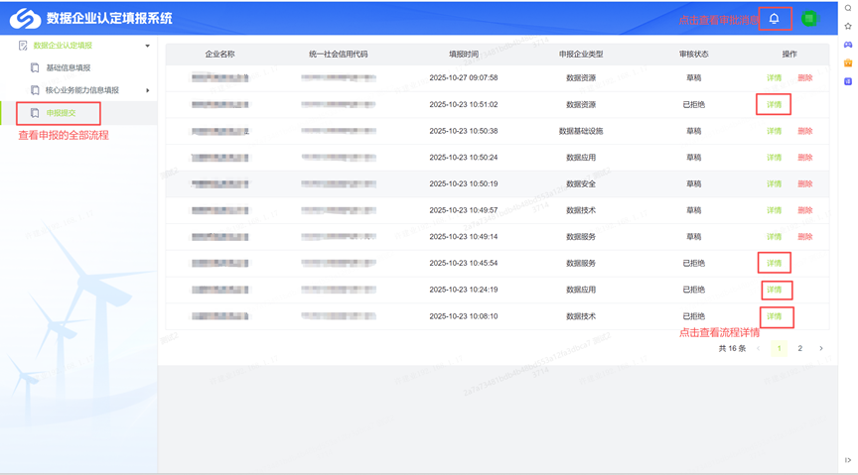Image resolution: width=858 pixels, height=475 pixels.
Task: Go to page 2 of the table
Action: click(800, 349)
